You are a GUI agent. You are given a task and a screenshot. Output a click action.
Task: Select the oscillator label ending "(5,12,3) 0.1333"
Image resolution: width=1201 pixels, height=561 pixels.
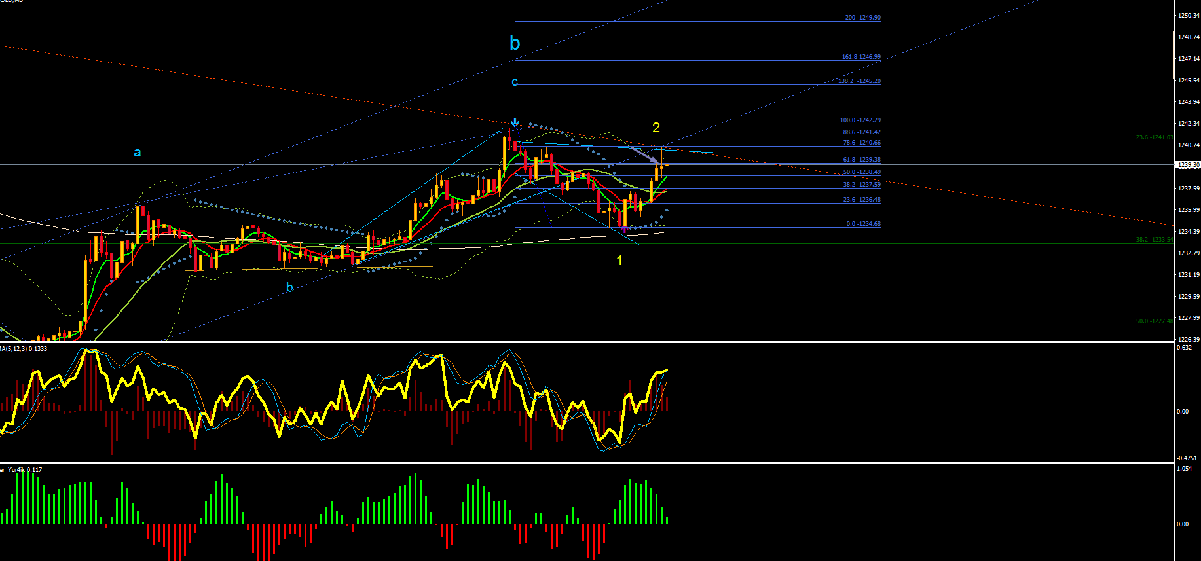(x=24, y=348)
